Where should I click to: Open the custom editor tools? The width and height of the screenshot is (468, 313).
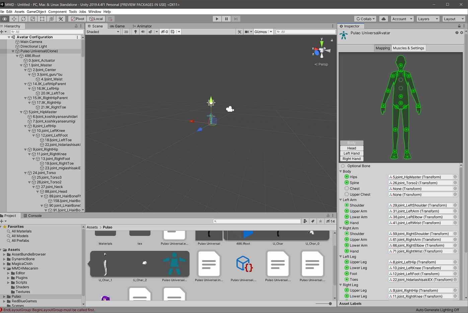click(61, 19)
